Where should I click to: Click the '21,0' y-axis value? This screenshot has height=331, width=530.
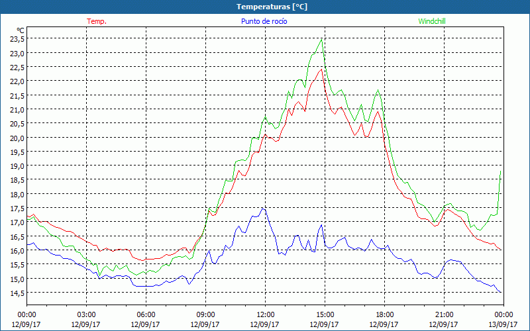(x=17, y=109)
